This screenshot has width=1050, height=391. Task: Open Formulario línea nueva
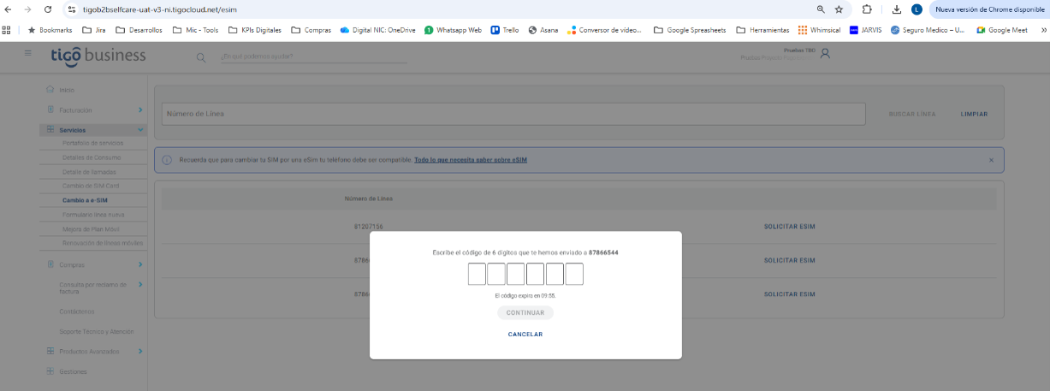click(93, 214)
